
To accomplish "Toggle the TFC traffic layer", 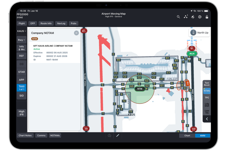I will (x=207, y=97).
